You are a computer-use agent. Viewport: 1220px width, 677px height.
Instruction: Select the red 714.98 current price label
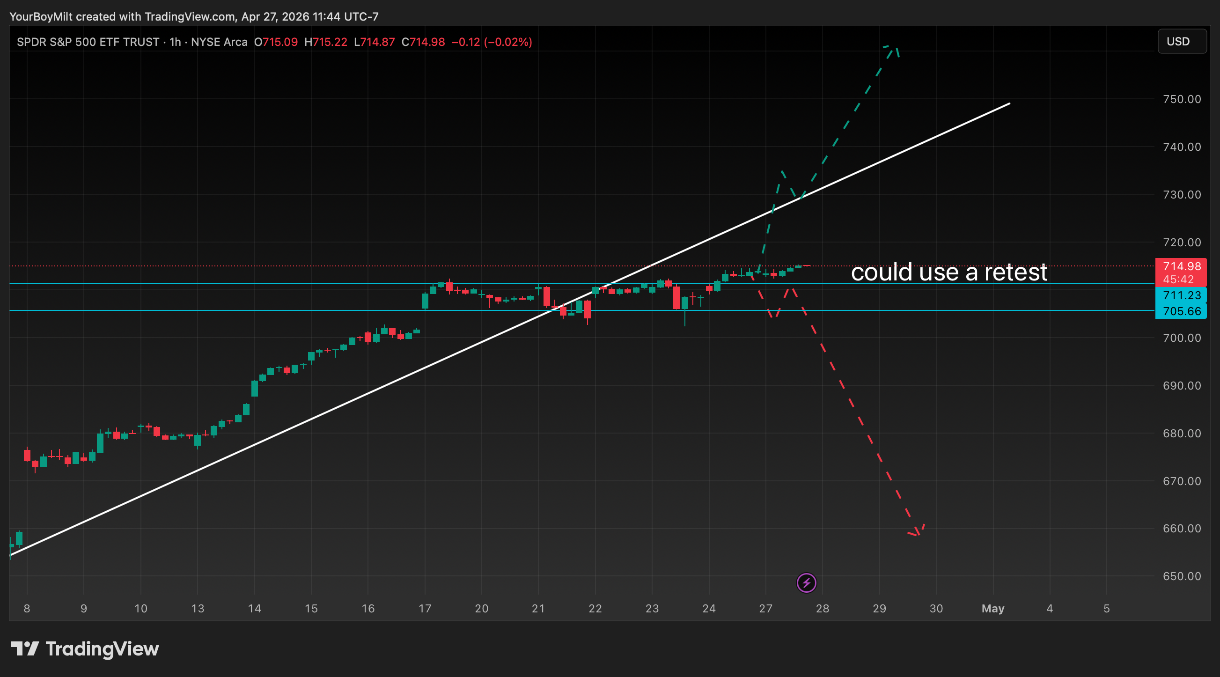(1181, 267)
